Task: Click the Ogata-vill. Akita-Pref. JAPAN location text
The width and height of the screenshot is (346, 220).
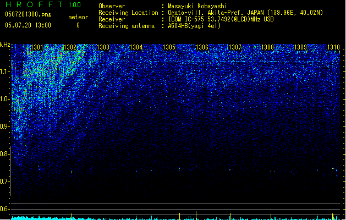Action: (245, 13)
